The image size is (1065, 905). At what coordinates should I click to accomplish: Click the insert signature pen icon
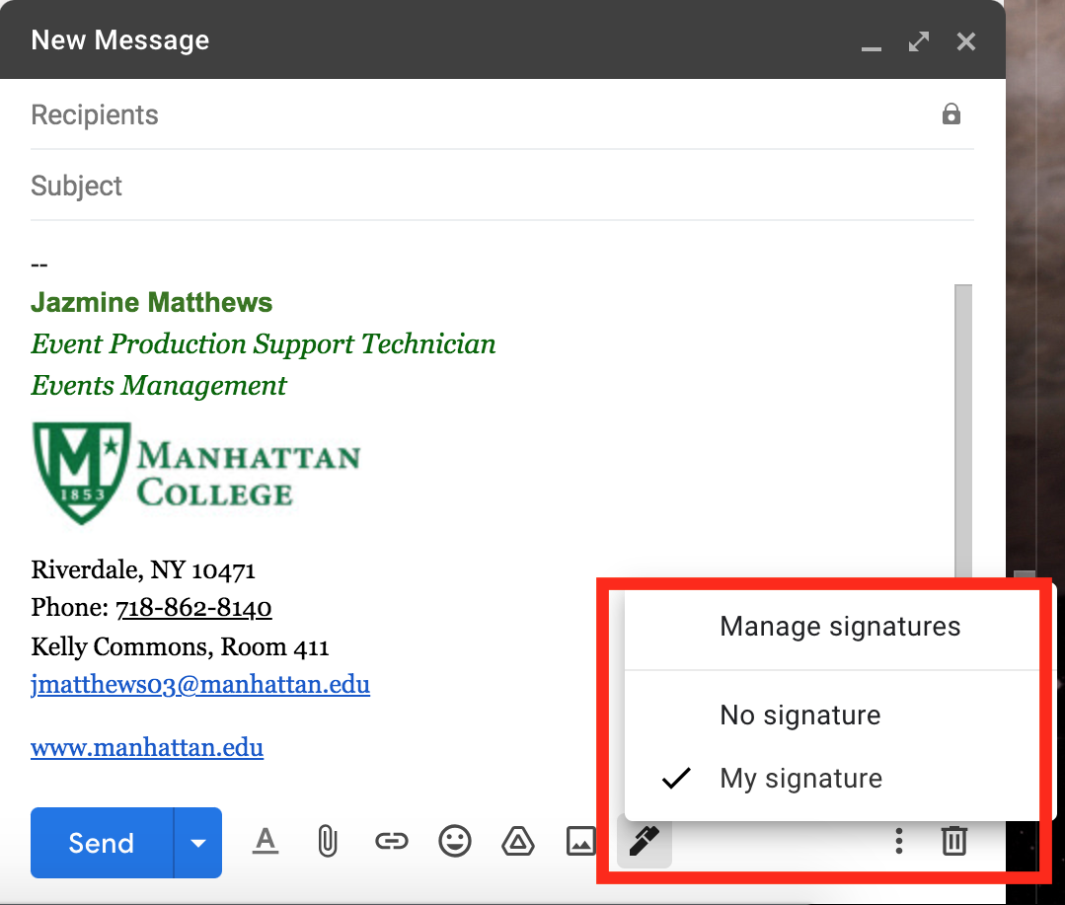(644, 842)
